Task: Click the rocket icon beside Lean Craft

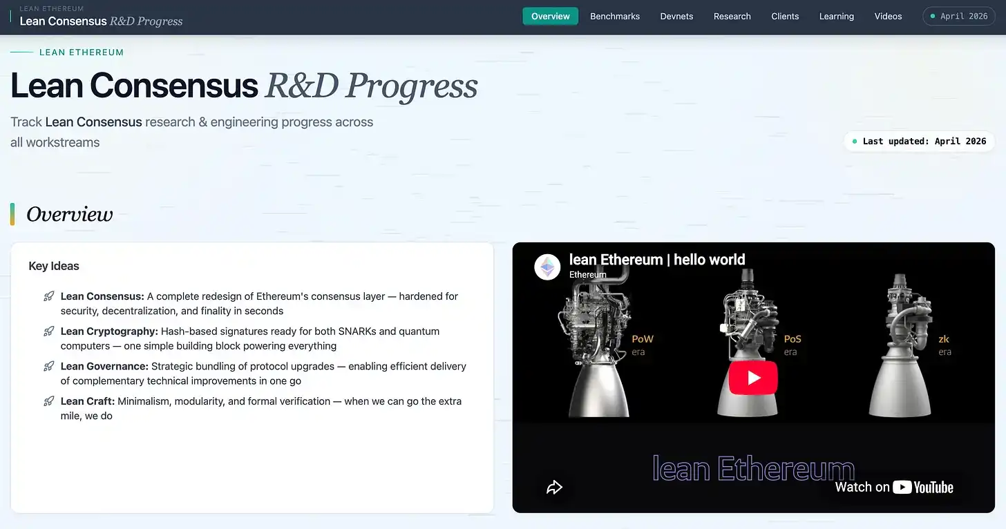Action: coord(49,401)
